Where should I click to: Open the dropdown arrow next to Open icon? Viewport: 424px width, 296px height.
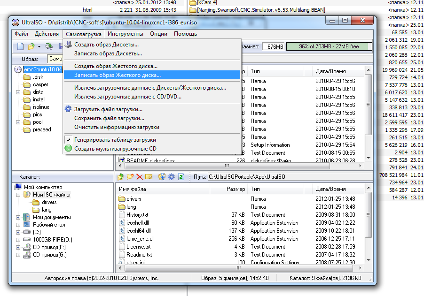tap(39, 47)
